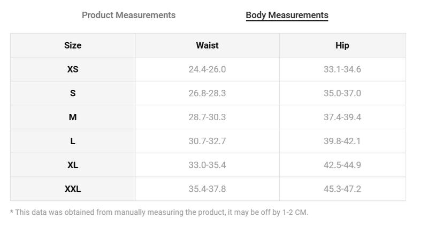
Task: Select the XXL size row label
Action: [x=73, y=189]
